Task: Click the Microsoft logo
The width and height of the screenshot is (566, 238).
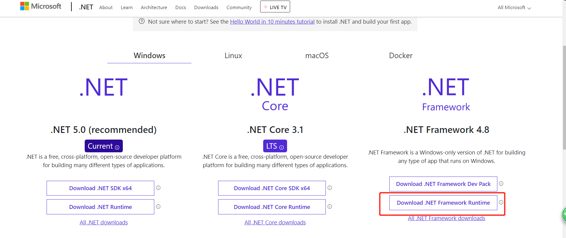Action: click(x=41, y=6)
